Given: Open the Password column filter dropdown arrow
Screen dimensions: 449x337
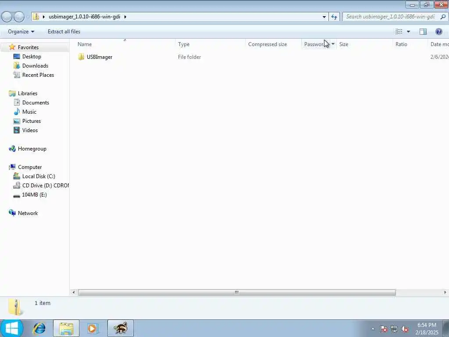Looking at the screenshot, I should [333, 44].
